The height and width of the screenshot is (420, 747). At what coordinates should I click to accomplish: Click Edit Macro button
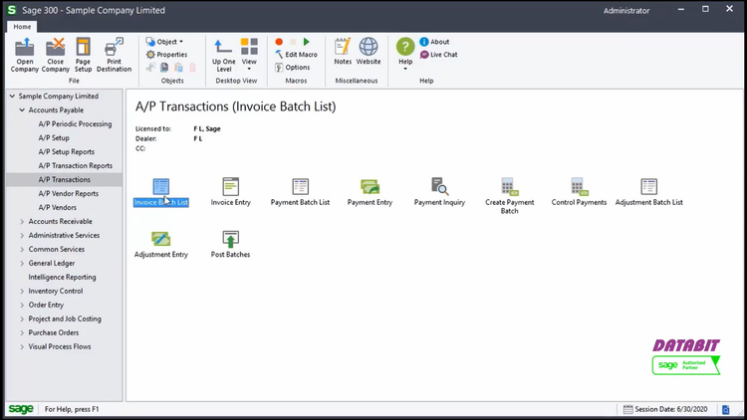click(296, 55)
